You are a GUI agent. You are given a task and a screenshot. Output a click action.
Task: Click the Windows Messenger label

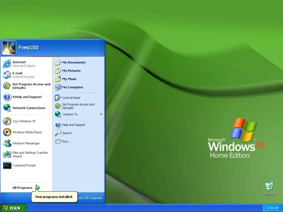(26, 143)
